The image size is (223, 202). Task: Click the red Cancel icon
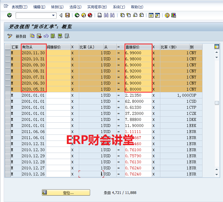click(x=90, y=15)
